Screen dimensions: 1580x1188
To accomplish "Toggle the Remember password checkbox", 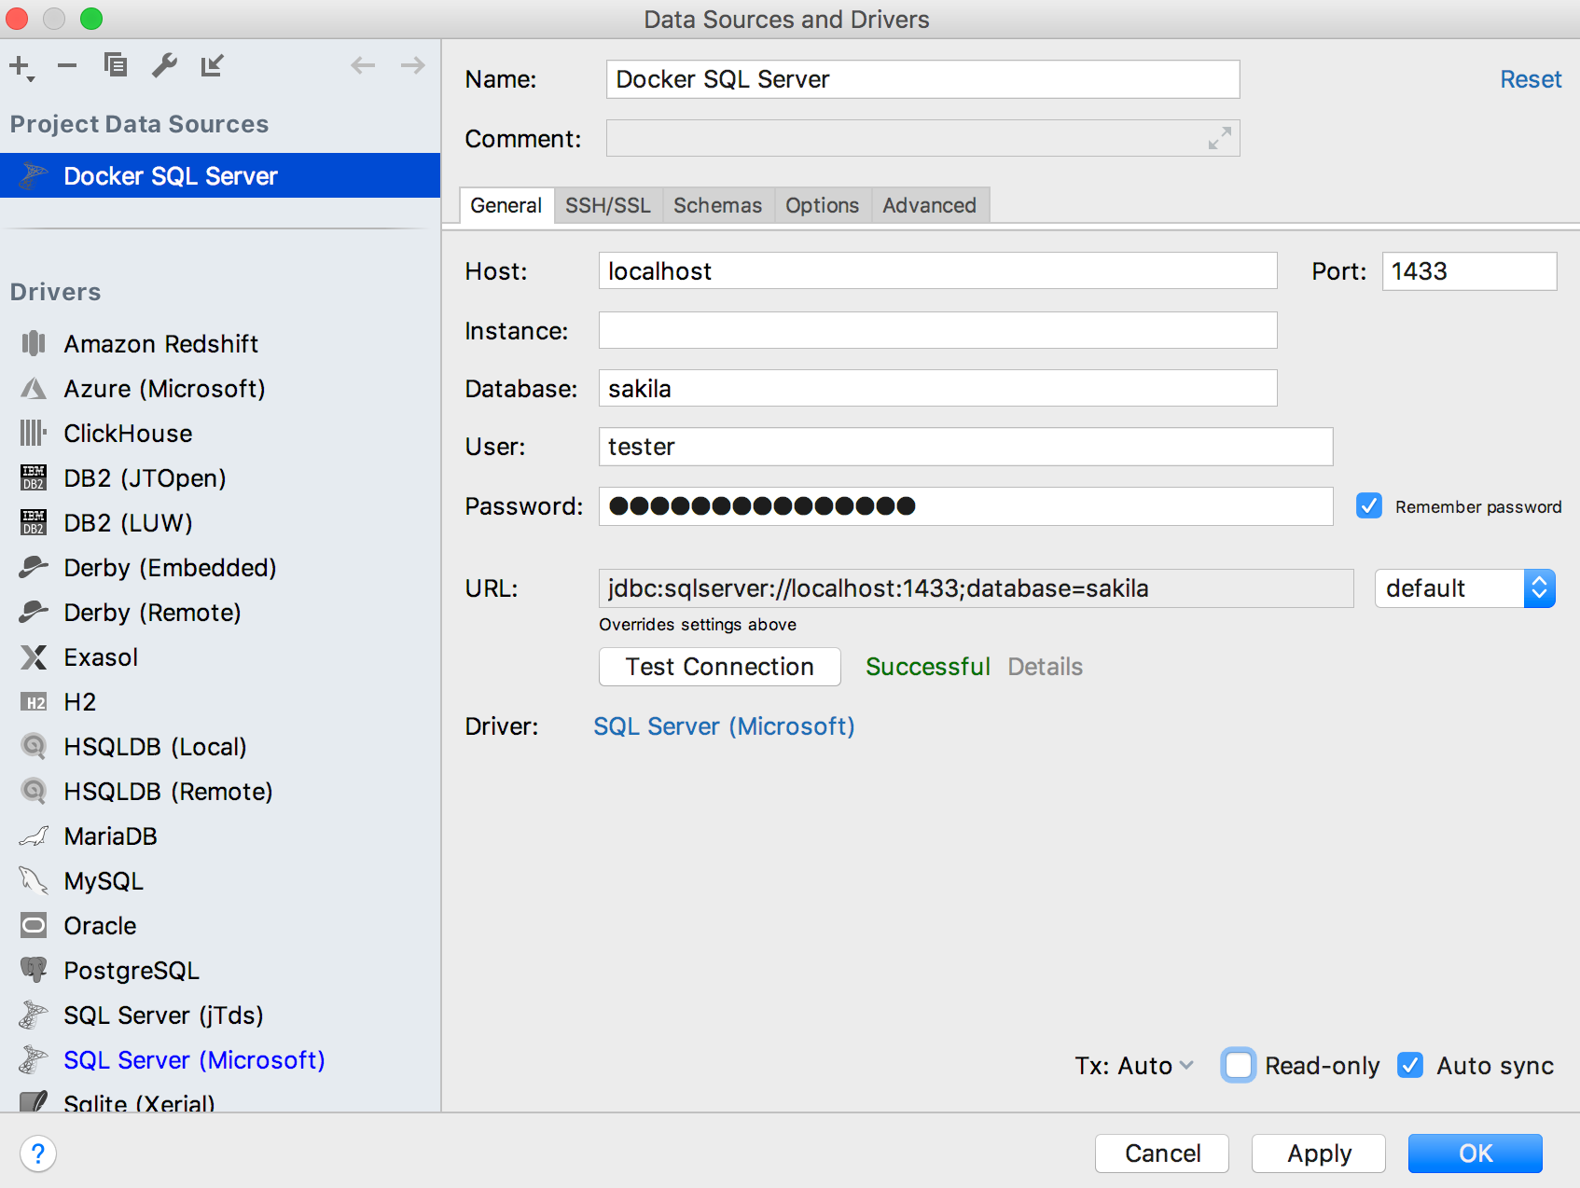I will point(1368,505).
